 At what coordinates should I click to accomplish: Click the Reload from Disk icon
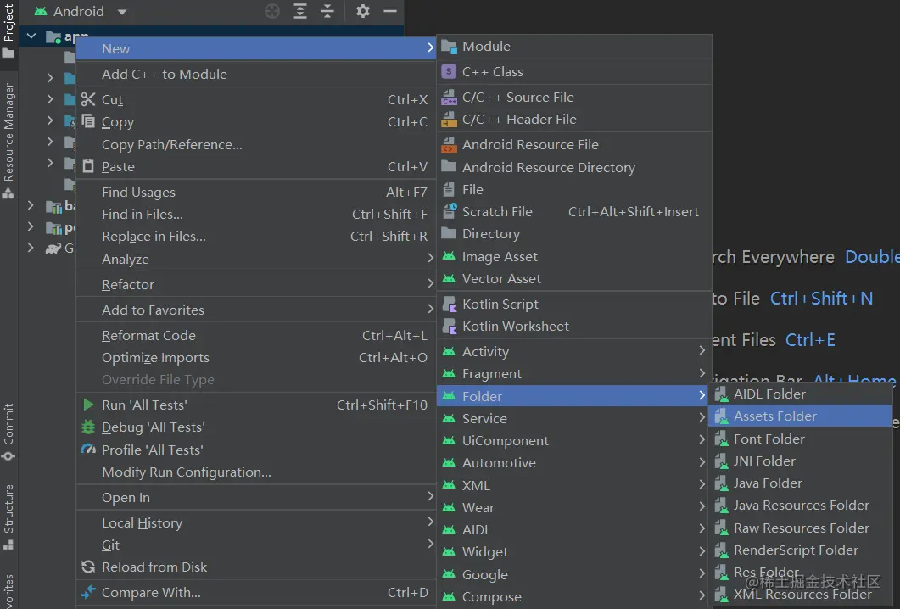(88, 567)
